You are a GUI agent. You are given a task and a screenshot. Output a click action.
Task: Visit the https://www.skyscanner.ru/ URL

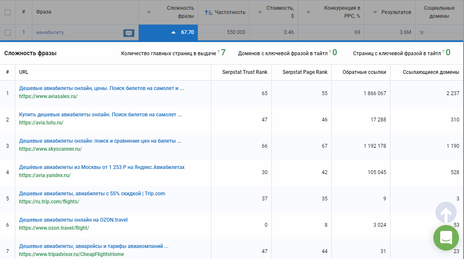click(x=50, y=149)
